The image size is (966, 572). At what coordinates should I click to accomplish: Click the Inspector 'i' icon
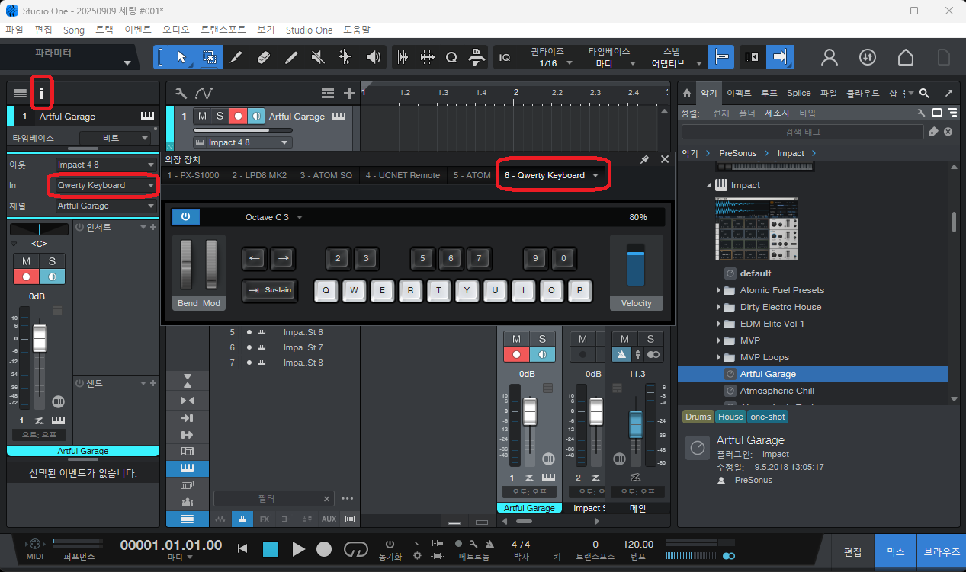[x=42, y=94]
